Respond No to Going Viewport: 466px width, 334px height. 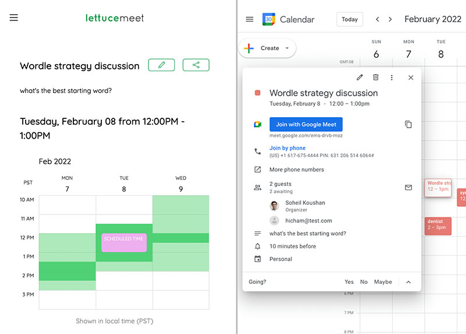point(363,282)
